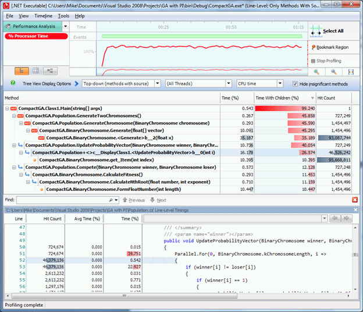
Task: Click the Select All timeline button
Action: 332,31
